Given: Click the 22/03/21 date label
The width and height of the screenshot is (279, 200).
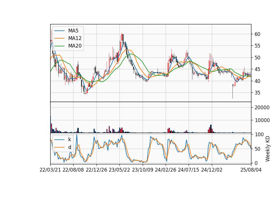Looking at the screenshot, I should point(50,170).
